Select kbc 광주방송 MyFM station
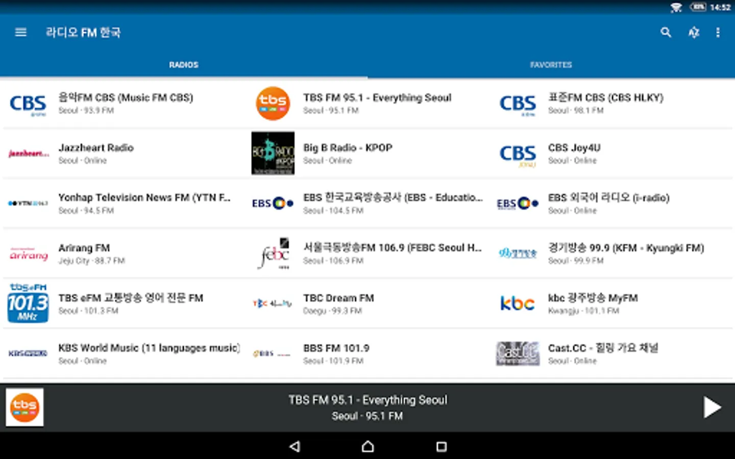Viewport: 735px width, 459px height. [593, 297]
